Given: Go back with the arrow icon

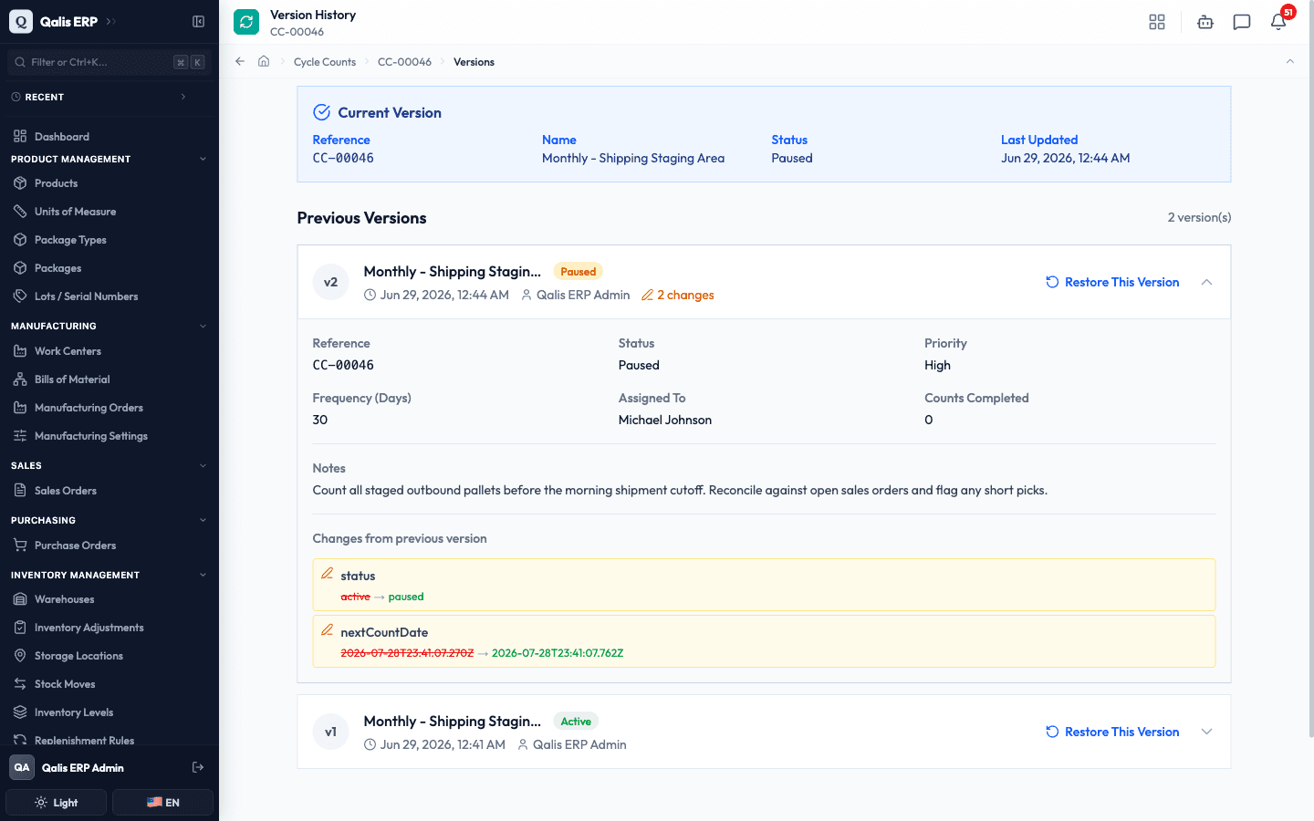Looking at the screenshot, I should click(240, 61).
